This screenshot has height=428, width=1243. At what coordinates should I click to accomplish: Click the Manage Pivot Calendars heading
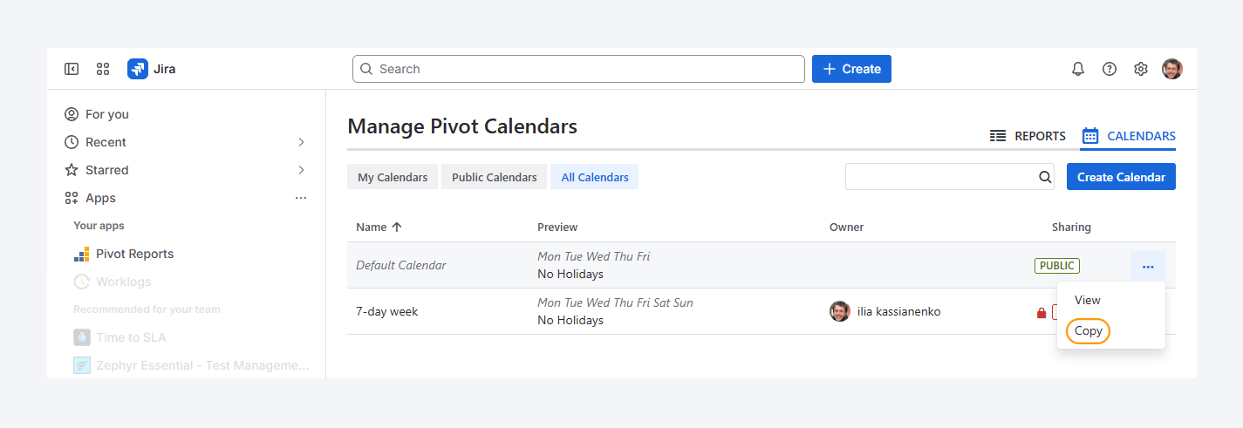[x=462, y=126]
